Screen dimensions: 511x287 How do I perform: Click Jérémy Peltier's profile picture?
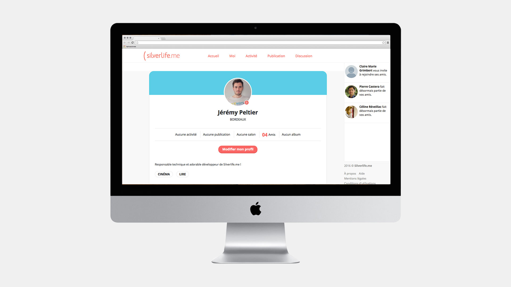click(238, 92)
